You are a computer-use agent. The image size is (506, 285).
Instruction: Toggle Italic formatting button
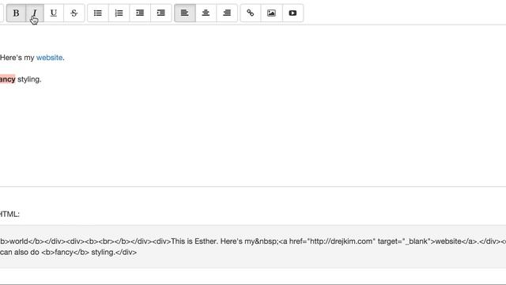pos(35,13)
